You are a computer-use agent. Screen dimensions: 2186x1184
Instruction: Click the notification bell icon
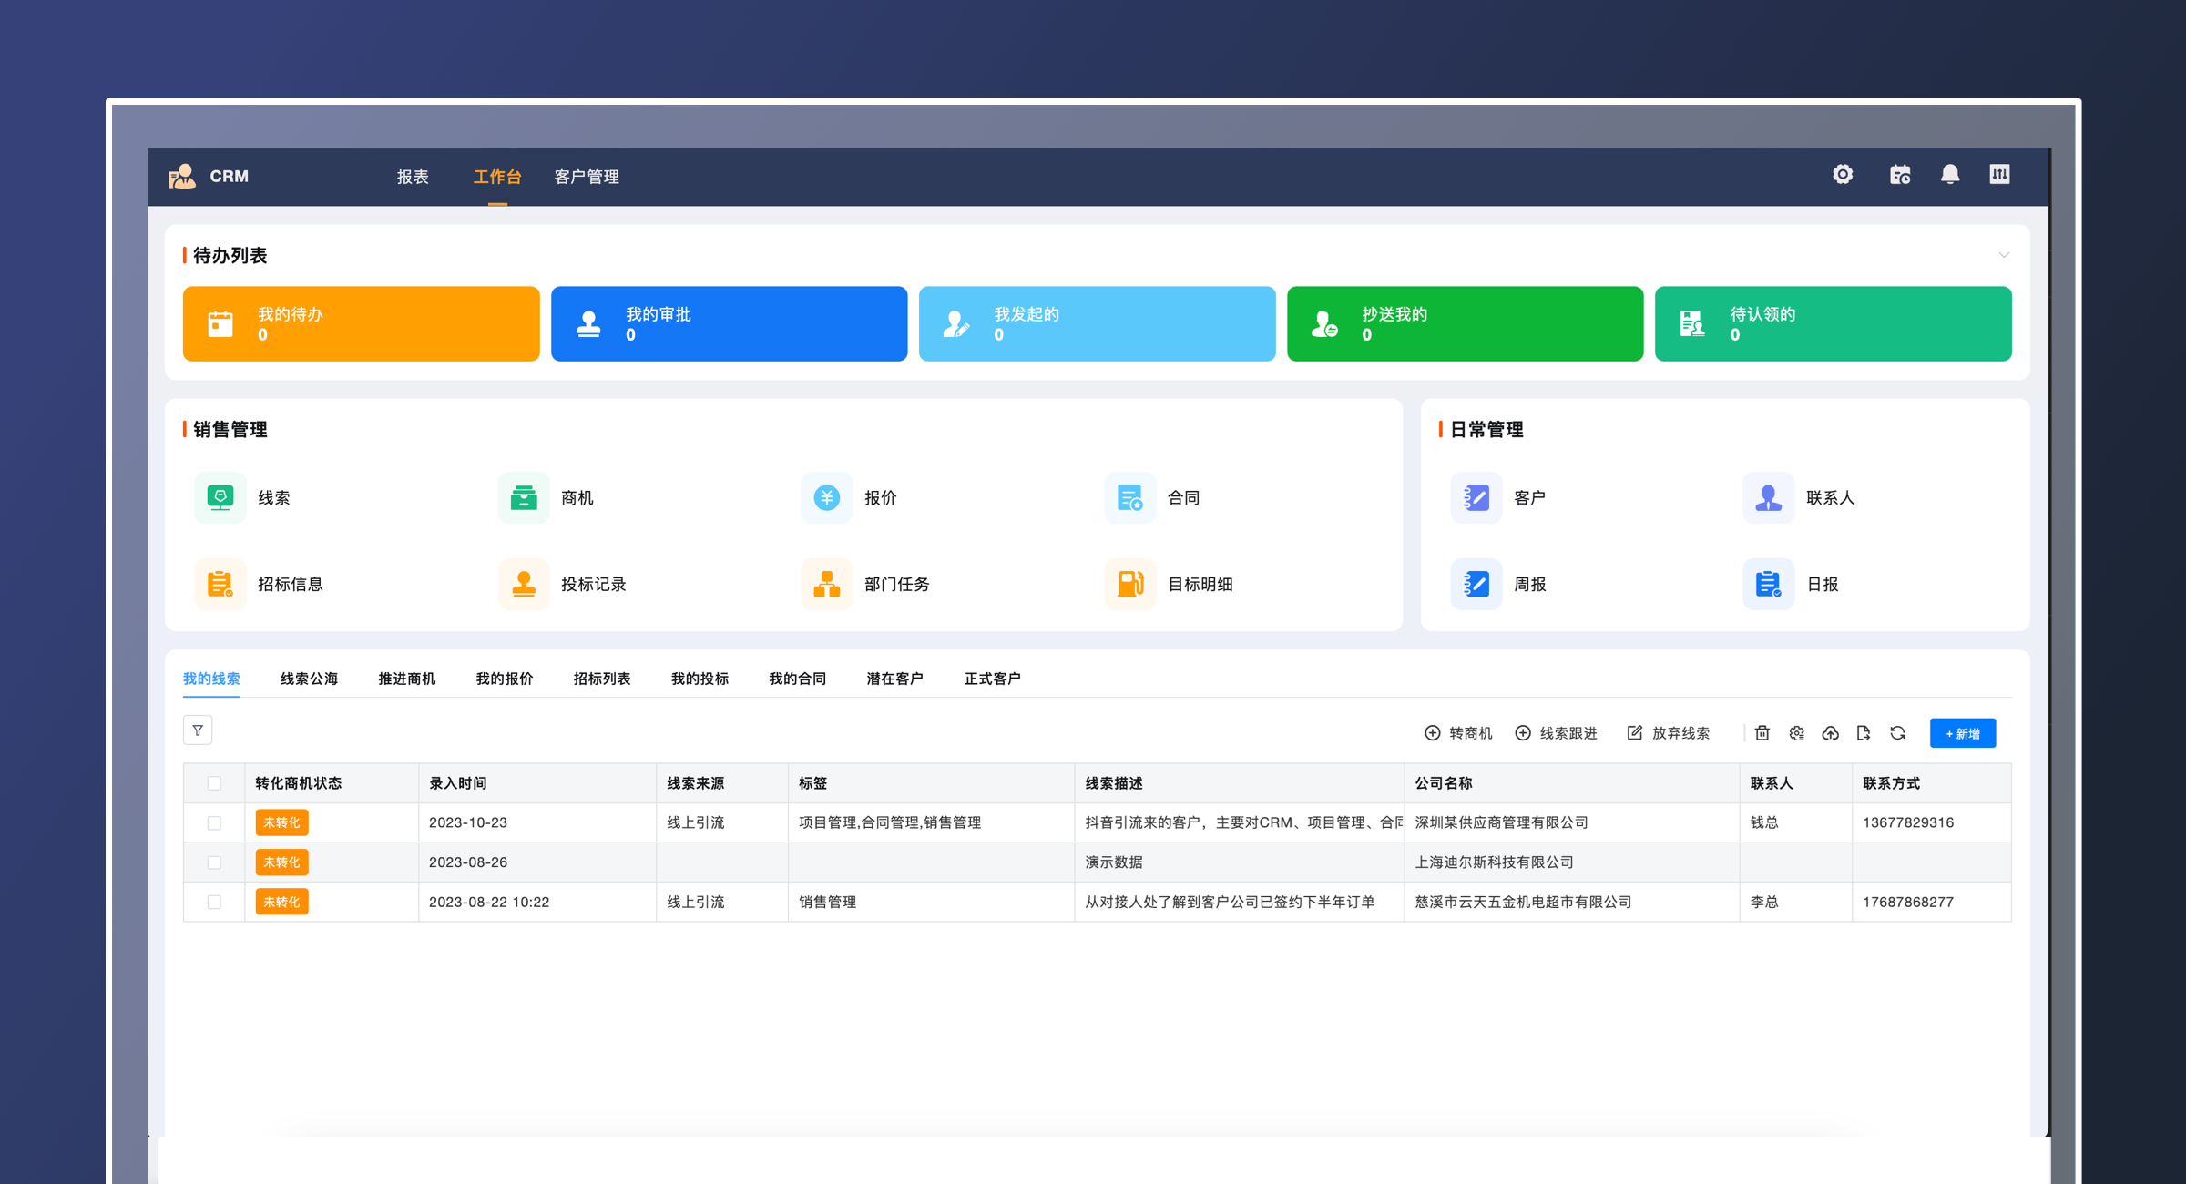tap(1949, 175)
